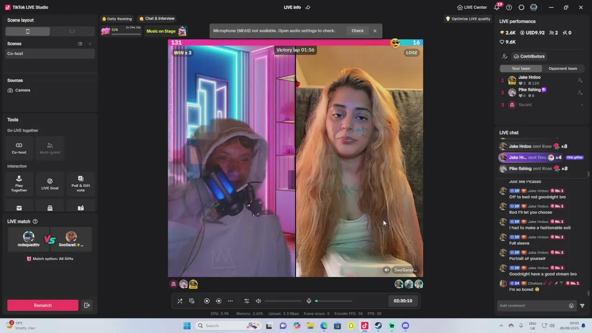This screenshot has height=333, width=592.
Task: Open Music on Stage banner
Action: (x=166, y=31)
